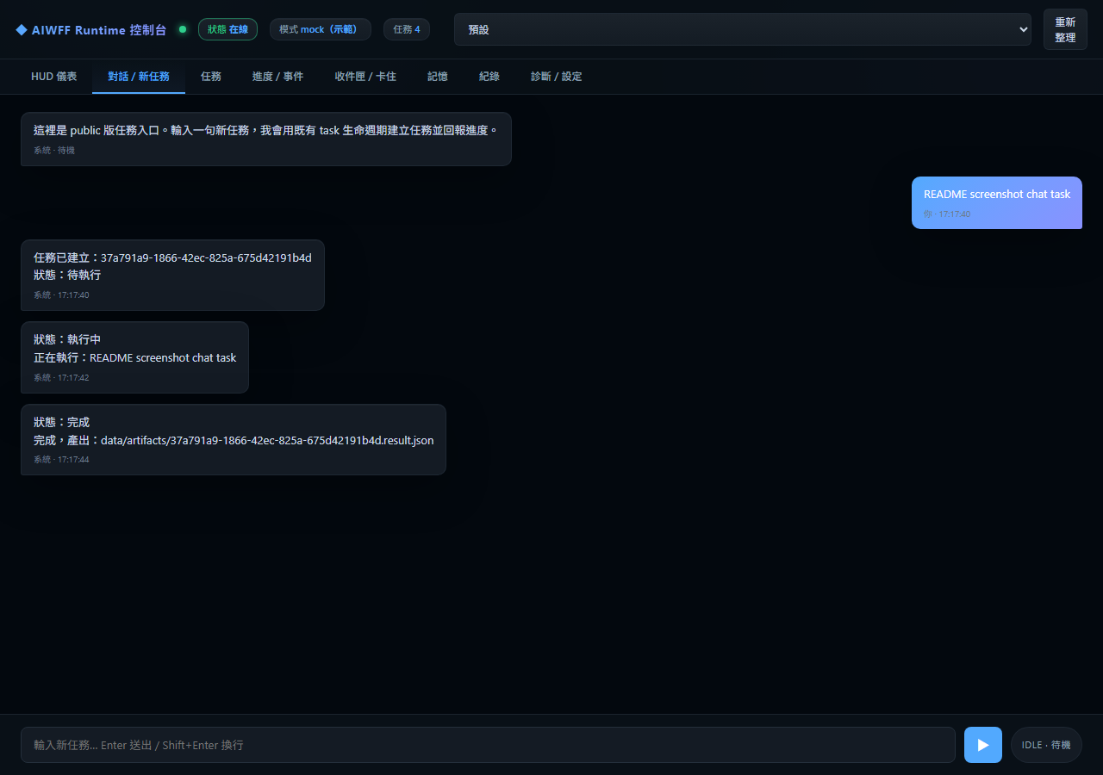Click the 你 · 17:17:40 timestamp
This screenshot has width=1103, height=775.
click(x=947, y=214)
